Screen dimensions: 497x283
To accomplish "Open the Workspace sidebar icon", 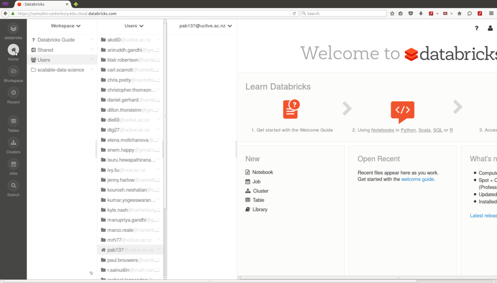I will pos(13,71).
